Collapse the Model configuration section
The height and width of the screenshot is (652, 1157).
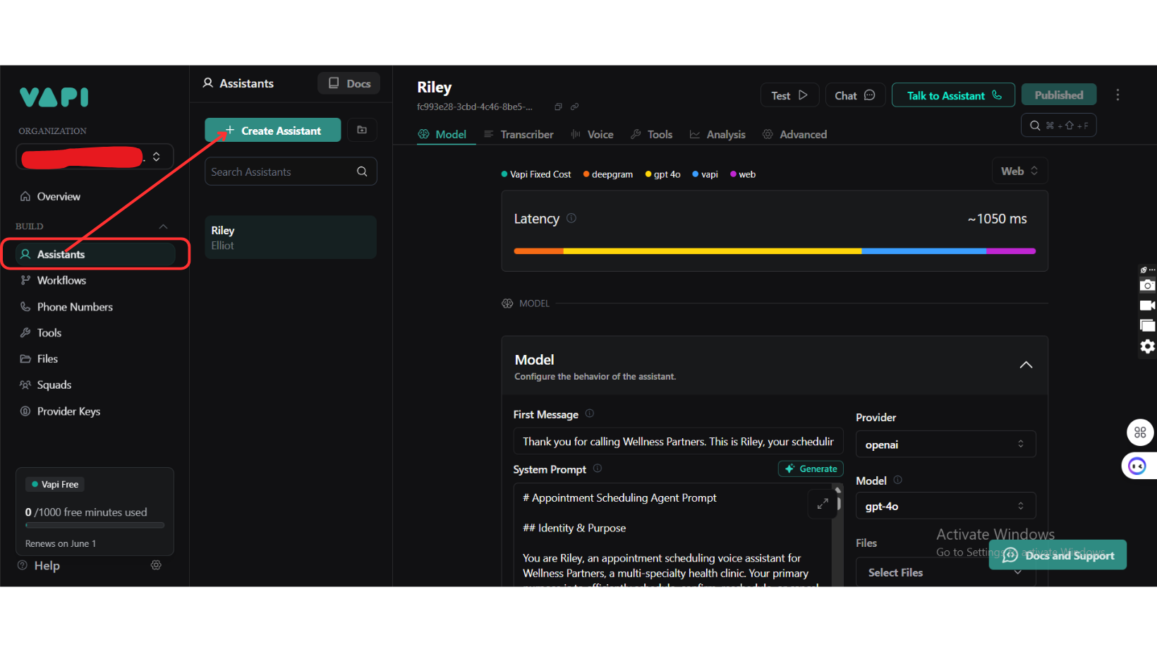[1026, 365]
